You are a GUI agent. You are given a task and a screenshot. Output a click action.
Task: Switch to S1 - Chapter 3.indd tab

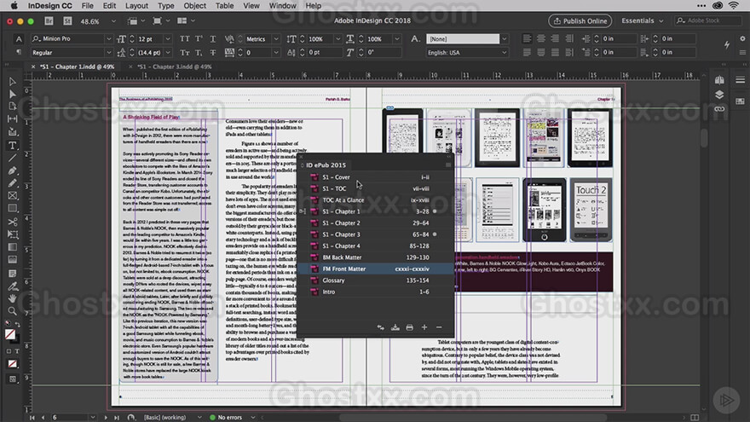click(x=175, y=67)
